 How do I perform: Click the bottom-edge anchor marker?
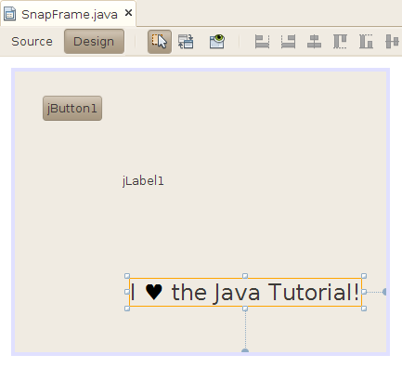click(245, 350)
